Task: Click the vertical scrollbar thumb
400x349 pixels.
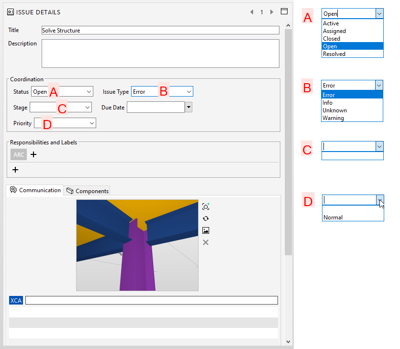Action: click(288, 142)
